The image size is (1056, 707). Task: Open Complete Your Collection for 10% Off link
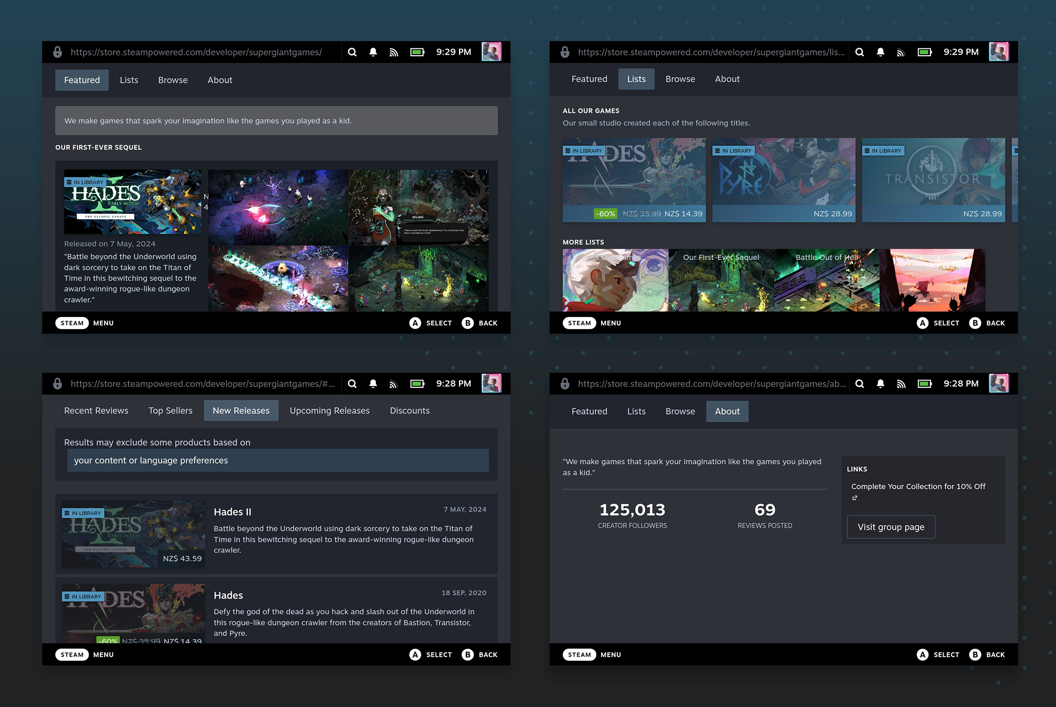point(918,486)
